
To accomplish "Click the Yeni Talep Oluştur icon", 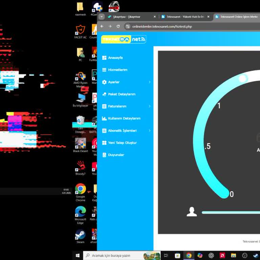I will (104, 143).
